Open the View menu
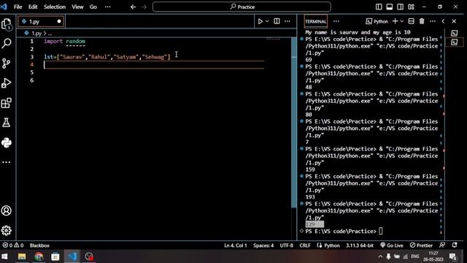The image size is (467, 263). point(77,7)
